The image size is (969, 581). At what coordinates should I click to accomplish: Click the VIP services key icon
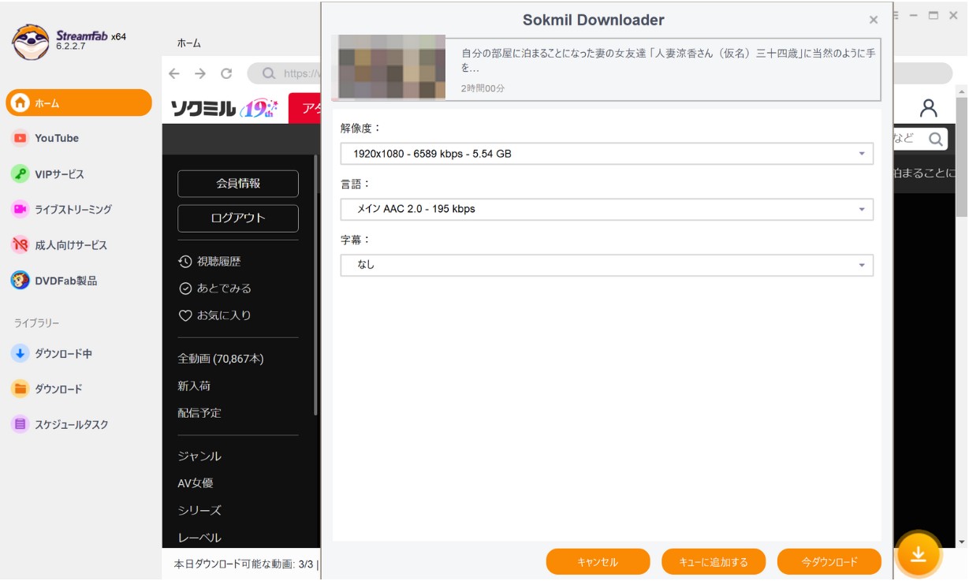point(20,174)
